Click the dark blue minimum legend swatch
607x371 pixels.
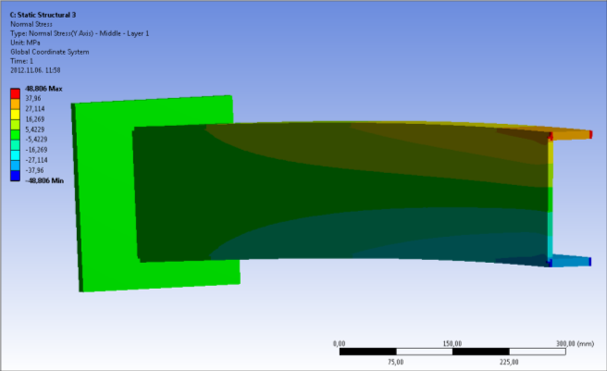tap(15, 176)
